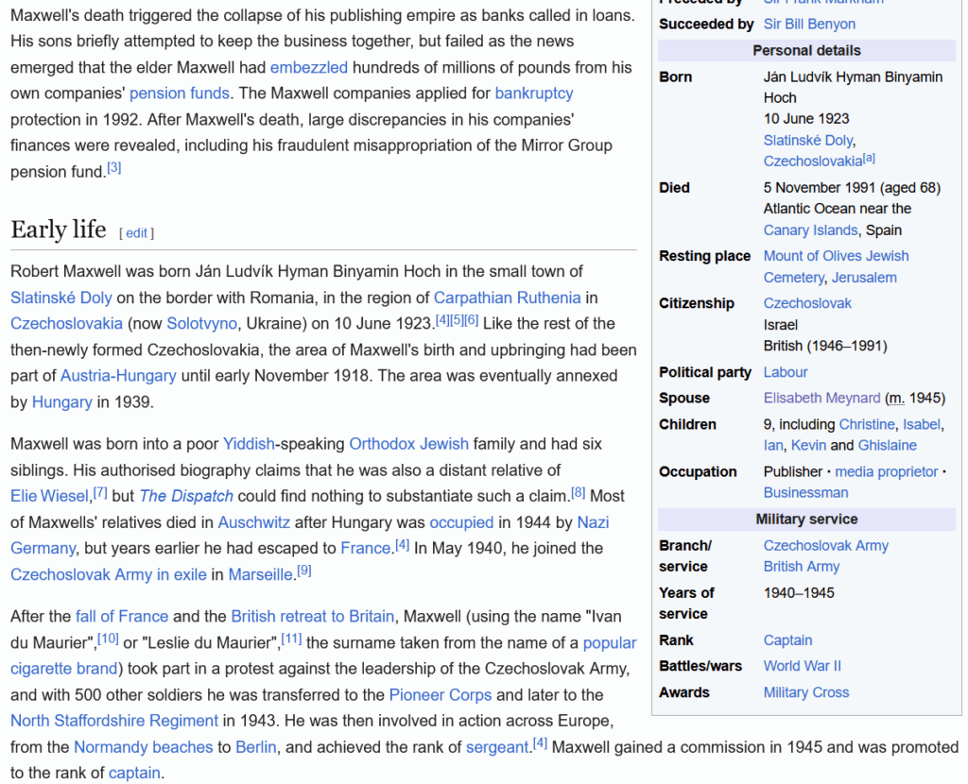The height and width of the screenshot is (784, 968).
Task: Open Czechoslovak Army in exile link
Action: coord(109,574)
